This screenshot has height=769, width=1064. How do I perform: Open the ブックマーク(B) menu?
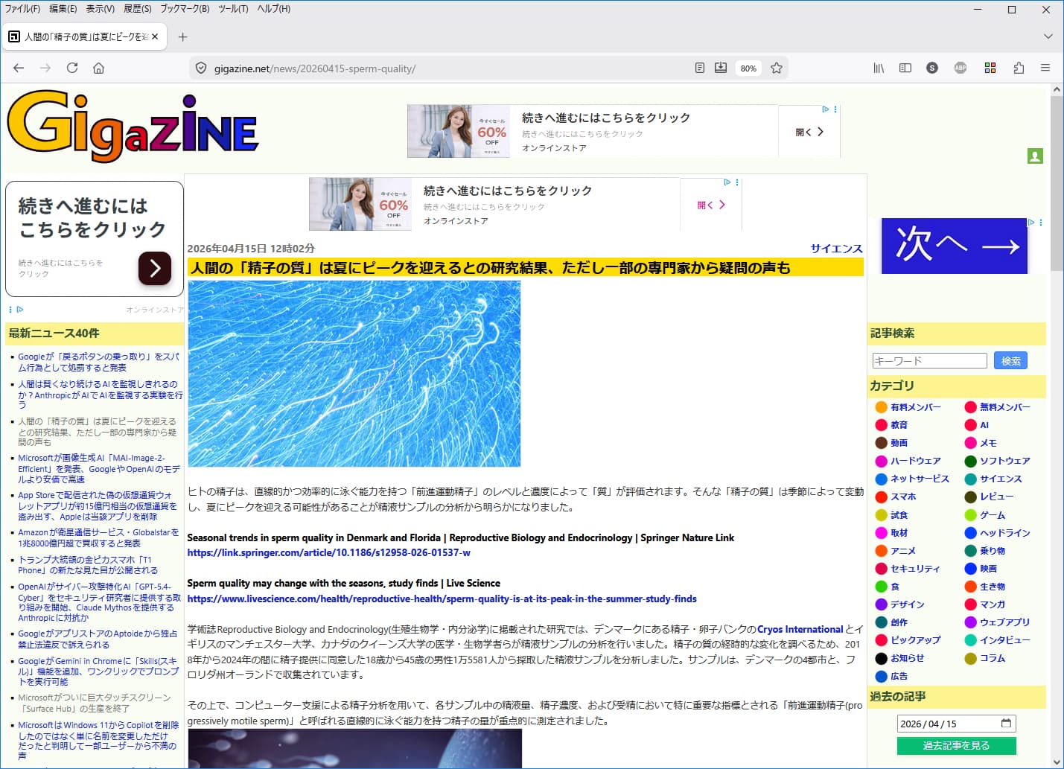[x=185, y=9]
